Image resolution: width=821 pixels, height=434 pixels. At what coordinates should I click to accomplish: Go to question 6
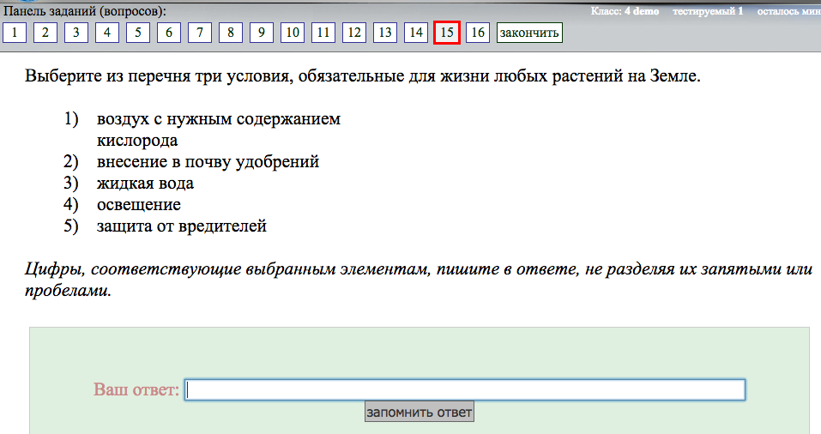(169, 33)
